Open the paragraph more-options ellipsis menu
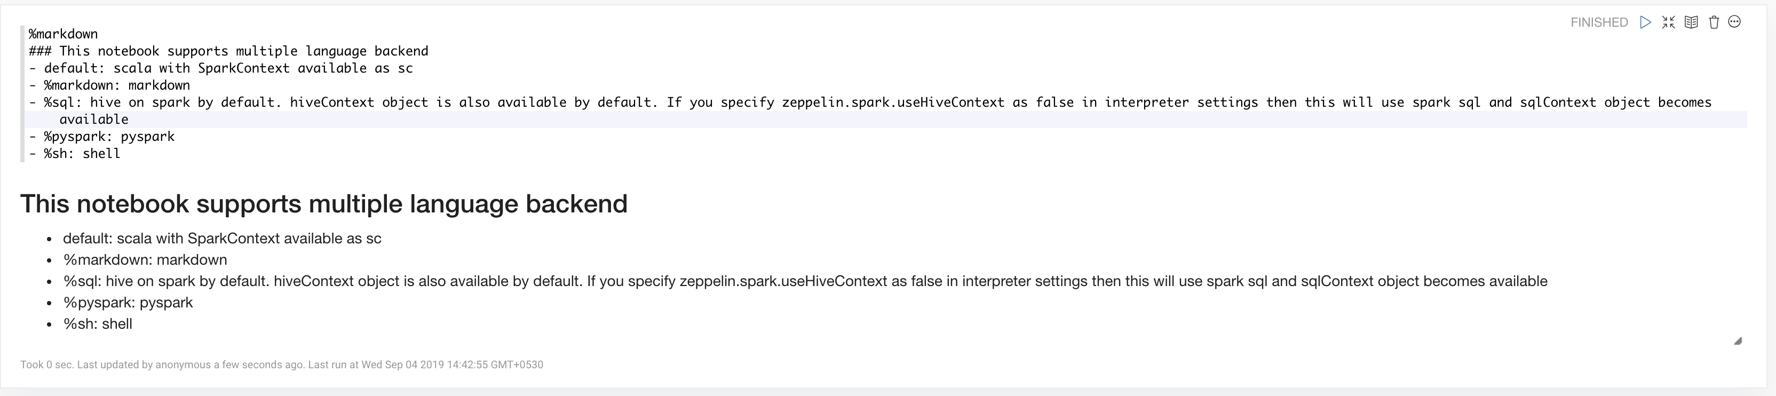The image size is (1776, 396). pos(1734,22)
